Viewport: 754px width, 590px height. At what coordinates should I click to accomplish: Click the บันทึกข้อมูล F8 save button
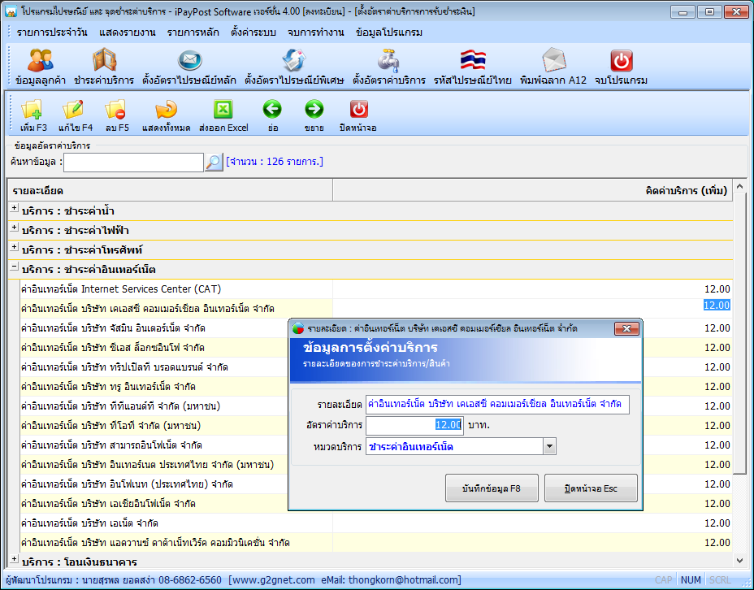(492, 488)
